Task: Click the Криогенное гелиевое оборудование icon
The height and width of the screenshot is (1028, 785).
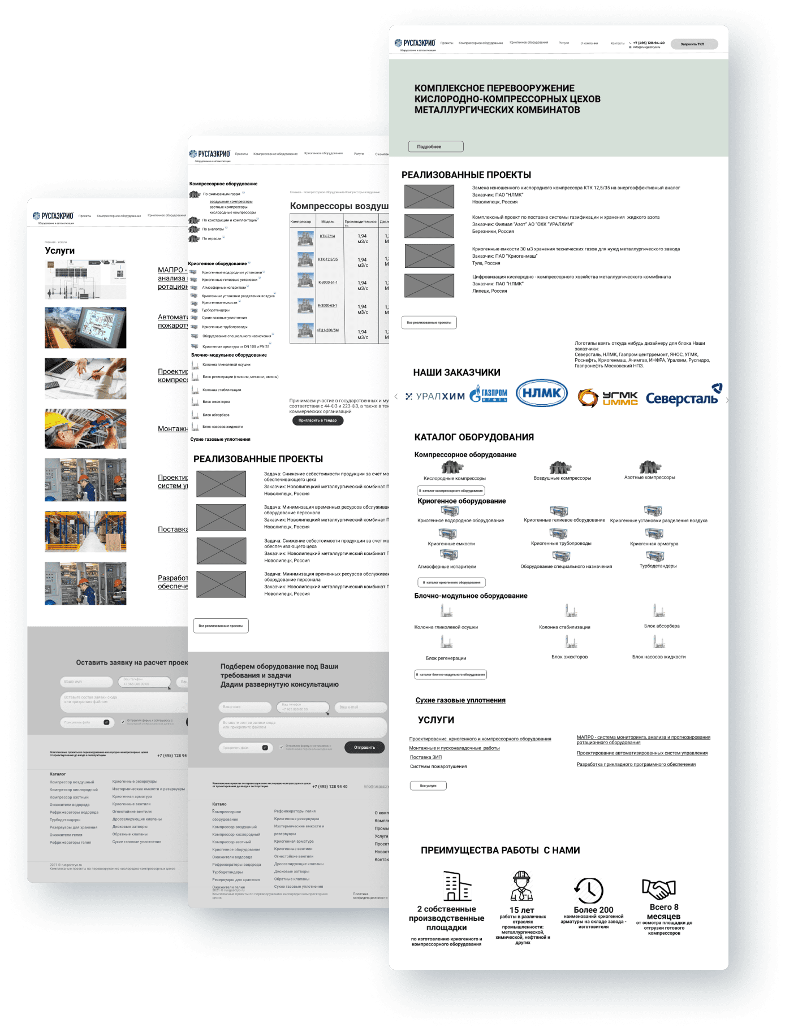Action: [559, 511]
